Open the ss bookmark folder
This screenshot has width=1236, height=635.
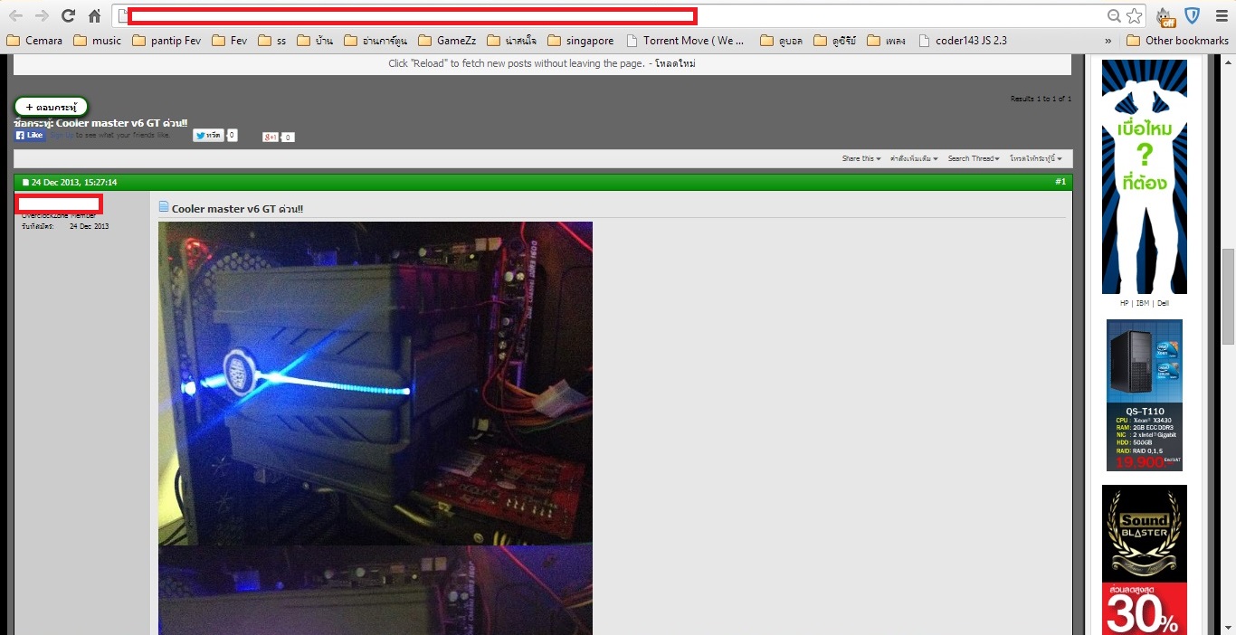tap(272, 41)
